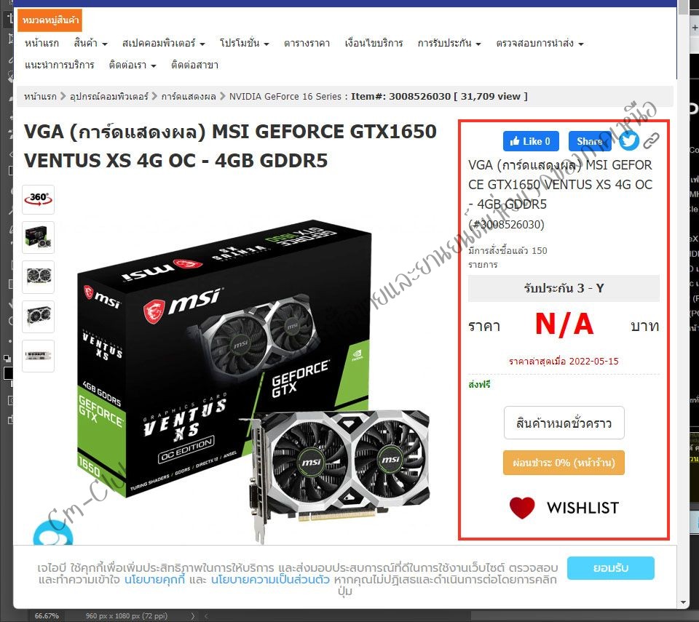Click the การ์ดแสดงผล breadcrumb link
The image size is (699, 622).
189,96
